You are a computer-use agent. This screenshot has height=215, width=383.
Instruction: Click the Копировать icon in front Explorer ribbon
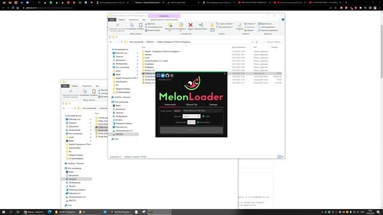132,26
